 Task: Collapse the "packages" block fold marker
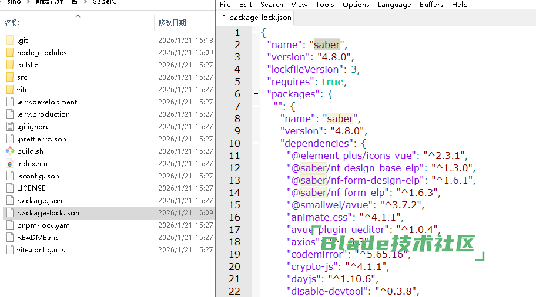click(256, 95)
